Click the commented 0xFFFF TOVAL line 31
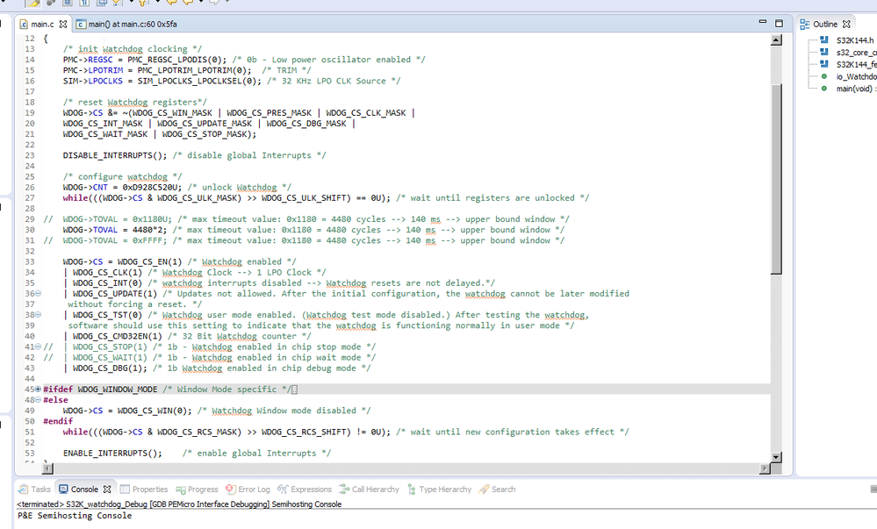This screenshot has height=529, width=877. pos(305,240)
